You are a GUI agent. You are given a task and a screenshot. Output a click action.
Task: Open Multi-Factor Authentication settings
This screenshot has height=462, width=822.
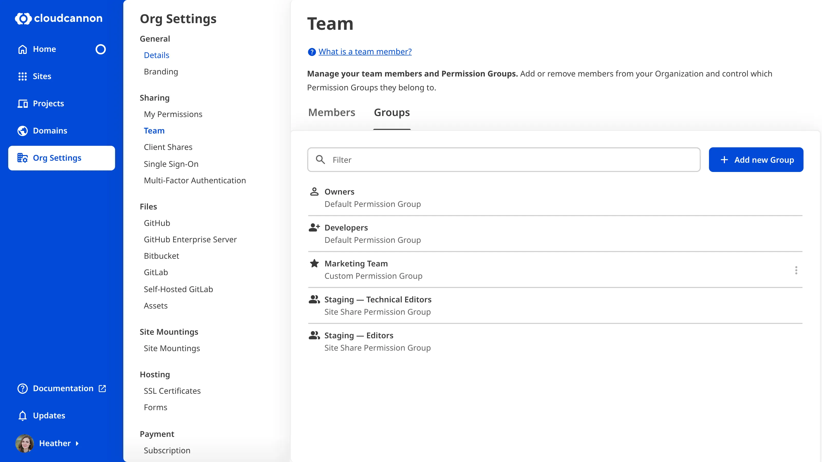click(x=195, y=180)
